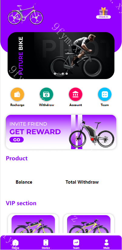This screenshot has height=250, width=122.
Task: Switch to Device tab in bottom bar
Action: (46, 244)
